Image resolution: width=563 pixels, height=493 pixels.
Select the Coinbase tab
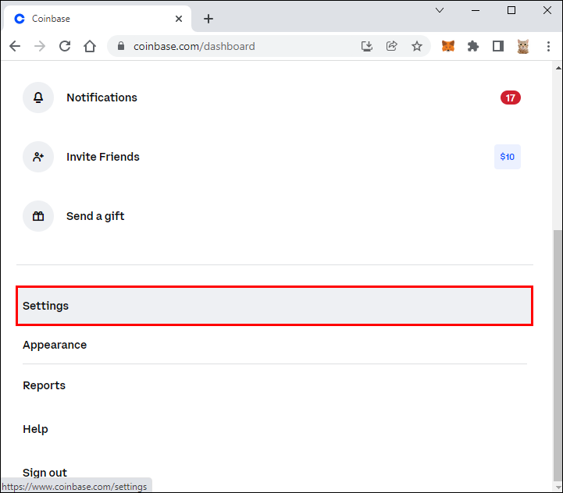pyautogui.click(x=97, y=19)
